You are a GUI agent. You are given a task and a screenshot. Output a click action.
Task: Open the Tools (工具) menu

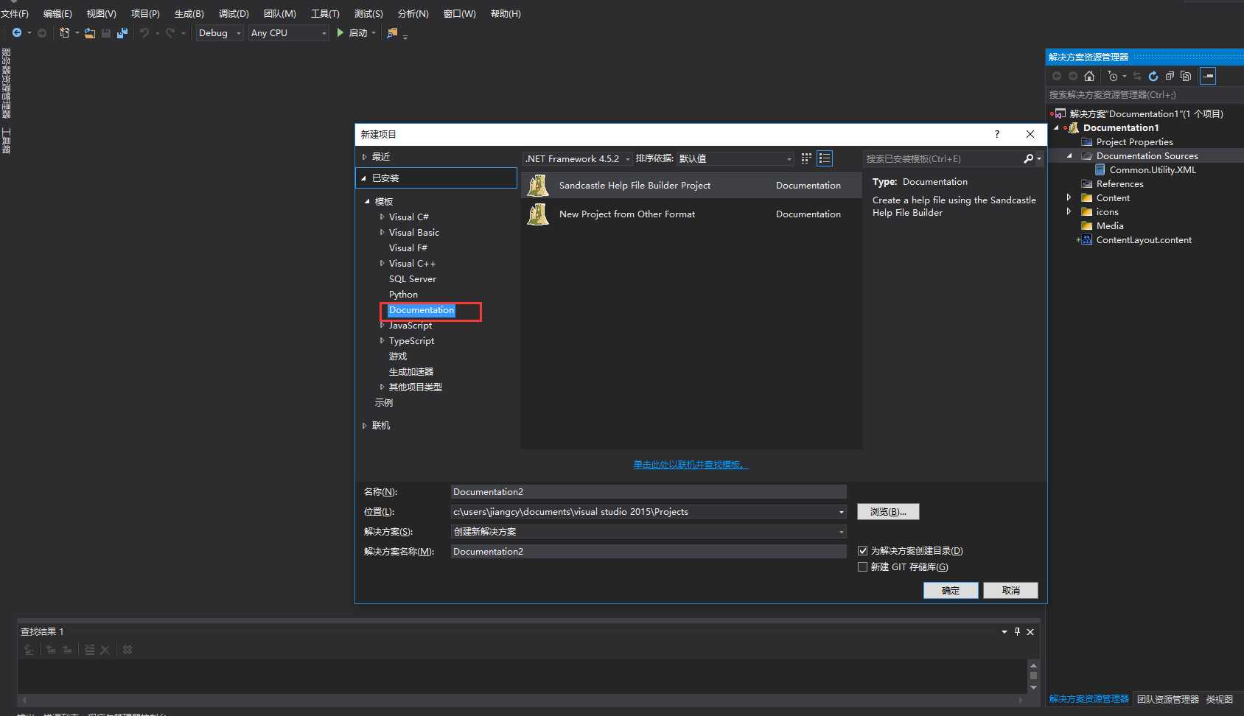click(x=325, y=13)
